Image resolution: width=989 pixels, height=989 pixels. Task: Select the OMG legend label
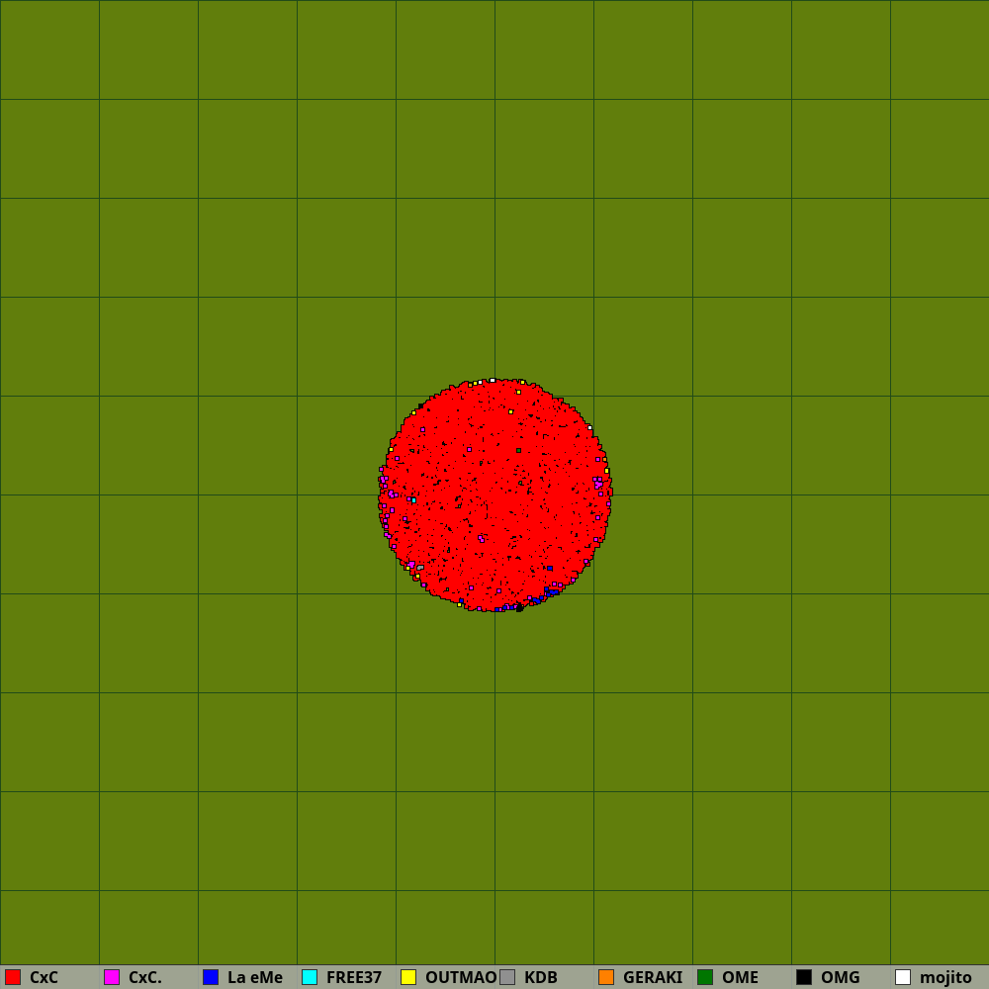840,978
